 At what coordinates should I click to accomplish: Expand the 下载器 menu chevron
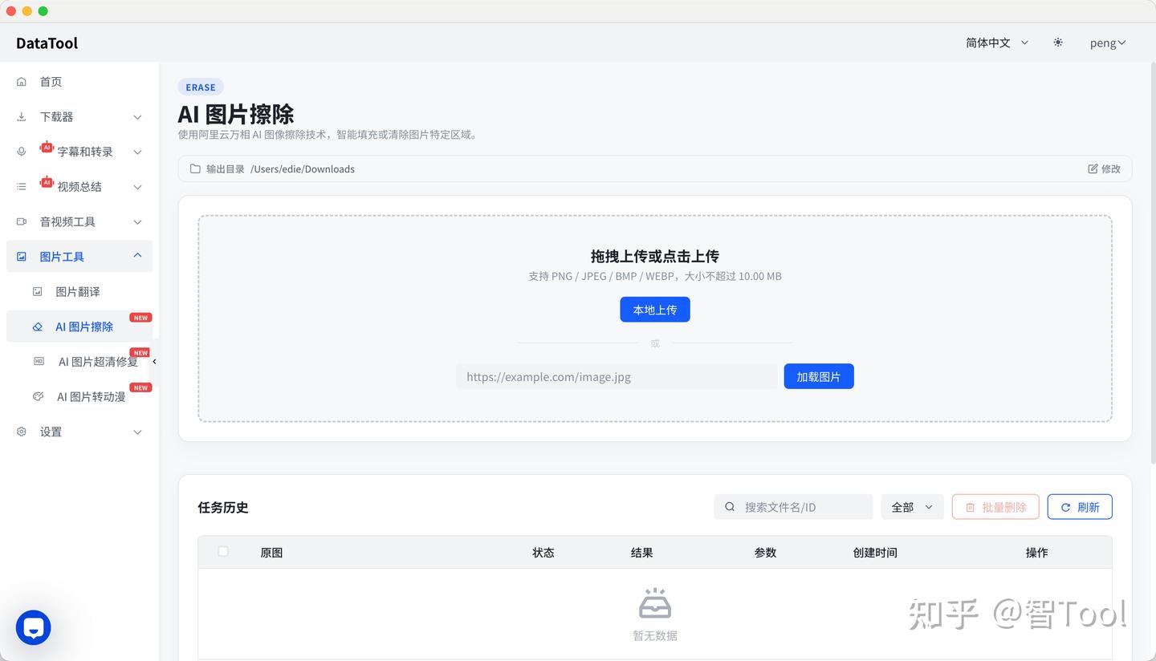pyautogui.click(x=137, y=117)
